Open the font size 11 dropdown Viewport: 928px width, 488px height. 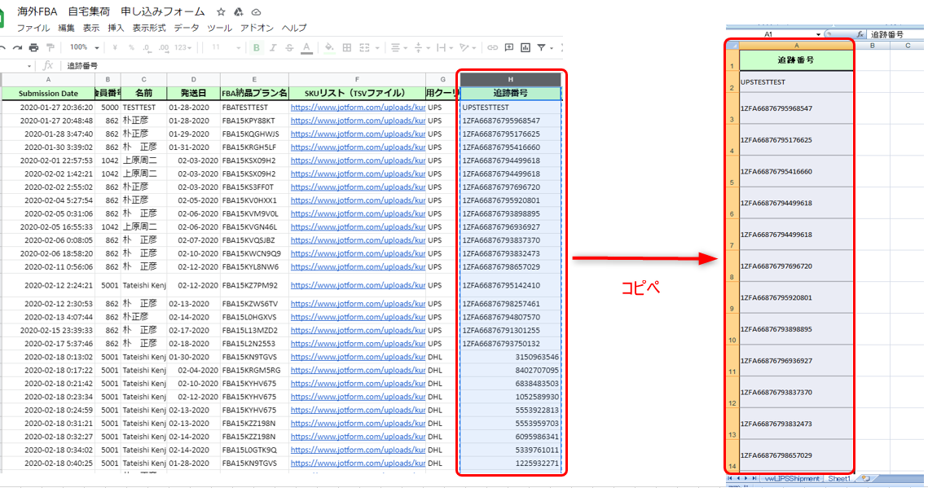[x=226, y=48]
